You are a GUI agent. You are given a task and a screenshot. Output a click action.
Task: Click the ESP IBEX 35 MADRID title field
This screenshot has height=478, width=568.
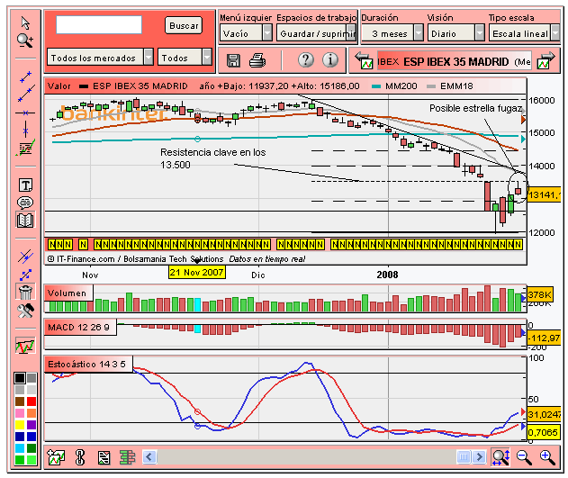coord(455,61)
